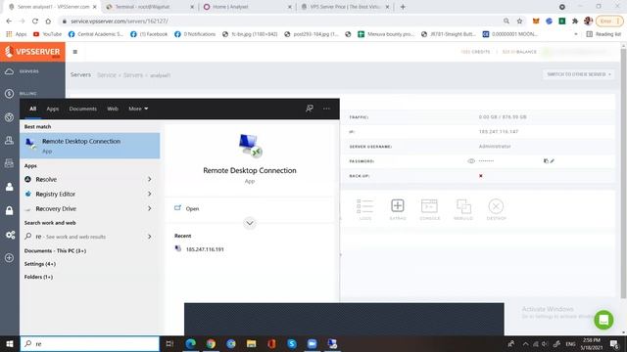Image resolution: width=627 pixels, height=352 pixels.
Task: Select the Web search filter tab
Action: pyautogui.click(x=113, y=109)
